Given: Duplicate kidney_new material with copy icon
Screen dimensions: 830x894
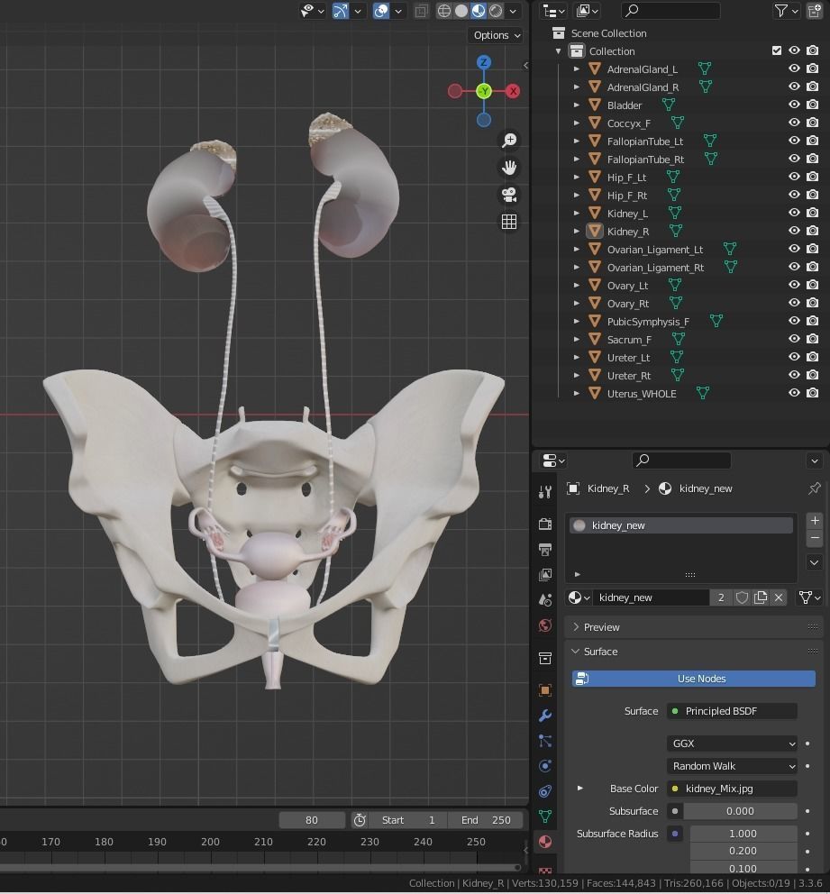Looking at the screenshot, I should (x=761, y=598).
